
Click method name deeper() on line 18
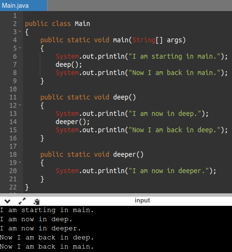[x=128, y=154]
